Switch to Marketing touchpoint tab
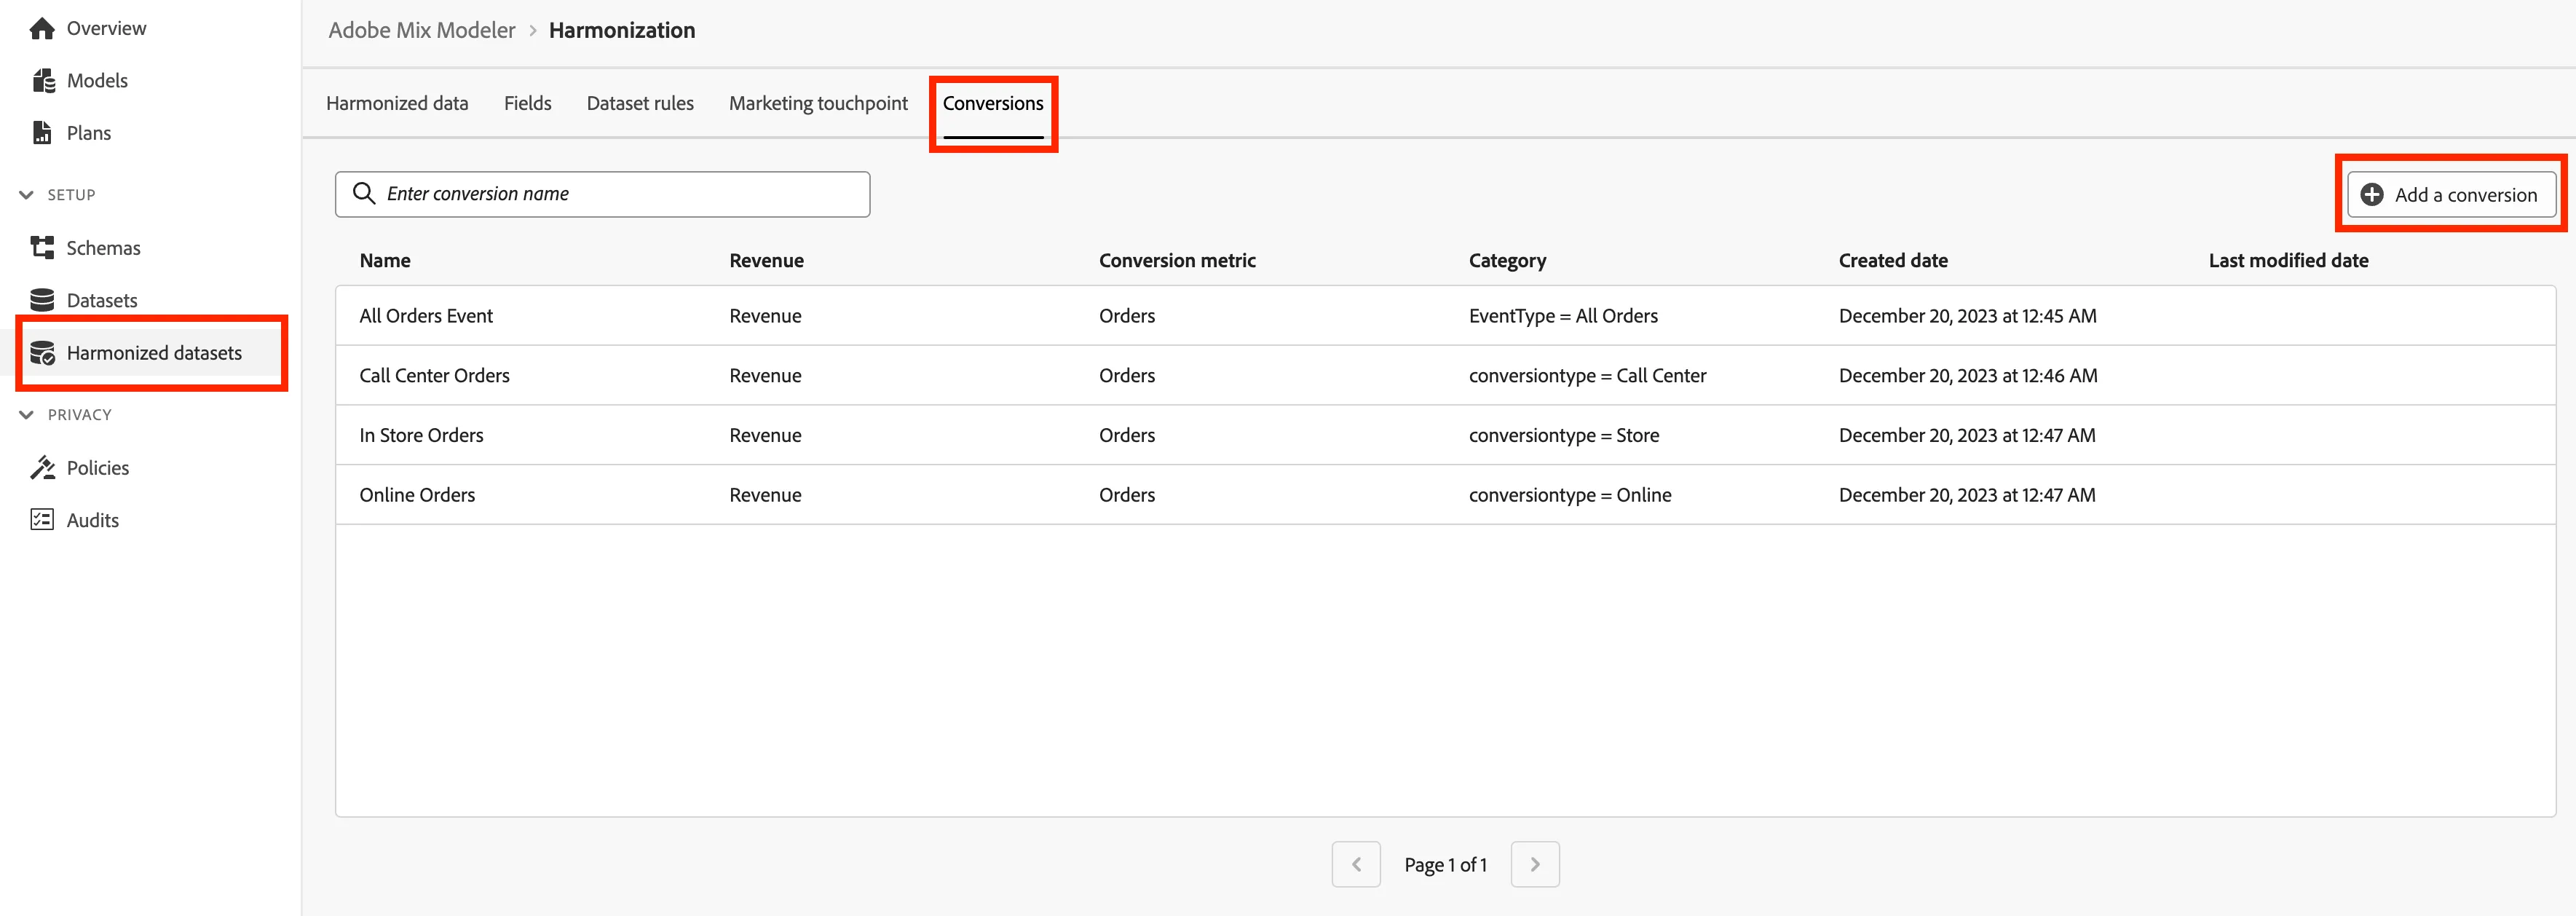 tap(818, 103)
